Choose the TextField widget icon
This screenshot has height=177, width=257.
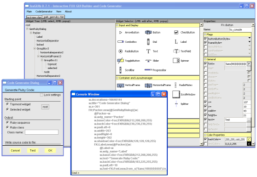pyautogui.click(x=176, y=51)
